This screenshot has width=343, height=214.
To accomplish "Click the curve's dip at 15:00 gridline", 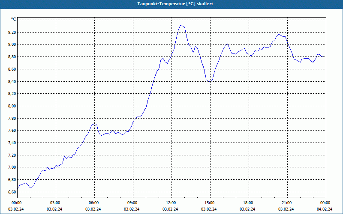I will pos(210,82).
